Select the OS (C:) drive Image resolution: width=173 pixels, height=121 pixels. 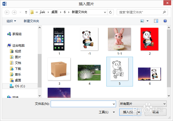click(20, 86)
